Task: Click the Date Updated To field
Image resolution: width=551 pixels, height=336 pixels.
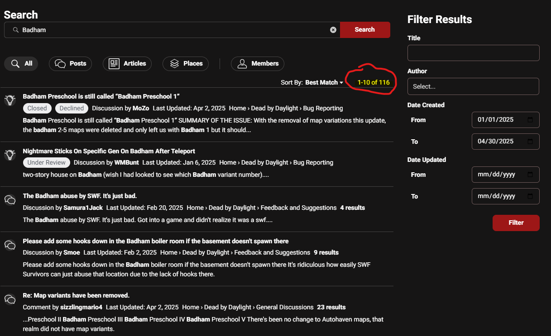Action: [x=506, y=196]
